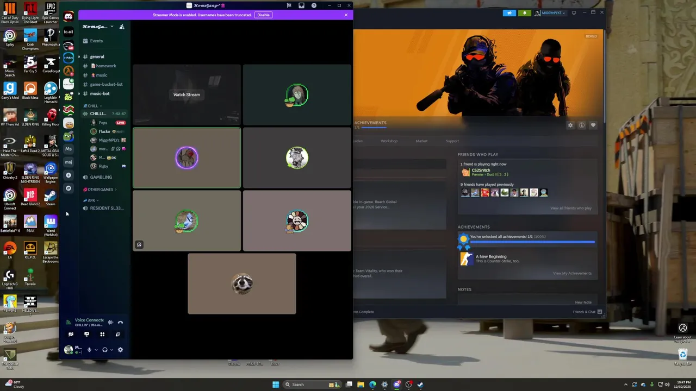Click the pop-out icon on bottom-left video tile
Image resolution: width=696 pixels, height=391 pixels.
(x=139, y=245)
